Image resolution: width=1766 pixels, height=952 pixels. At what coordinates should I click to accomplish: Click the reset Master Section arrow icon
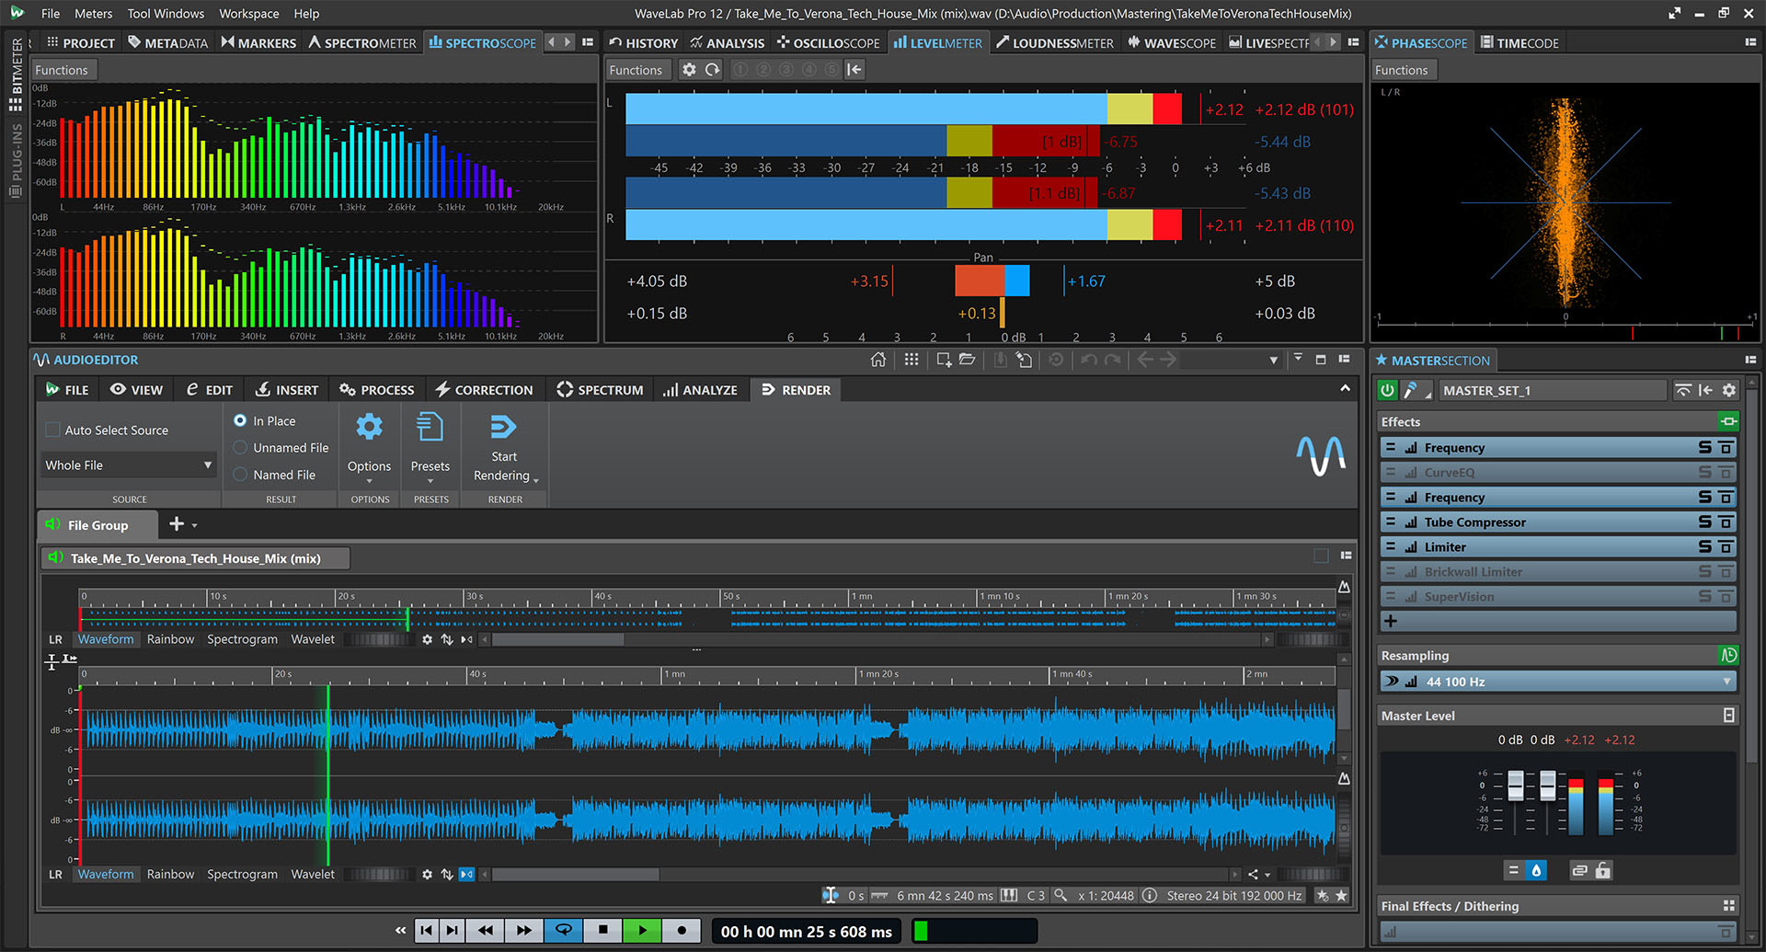[1705, 390]
